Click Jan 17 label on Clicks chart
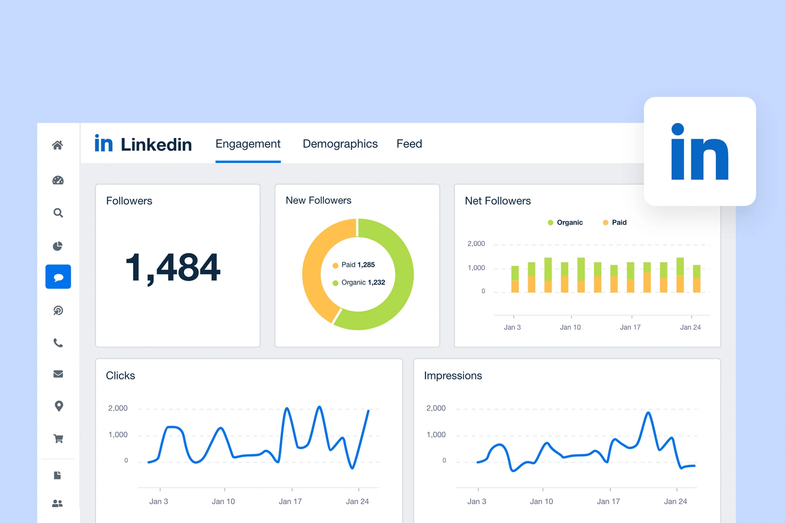 point(290,502)
